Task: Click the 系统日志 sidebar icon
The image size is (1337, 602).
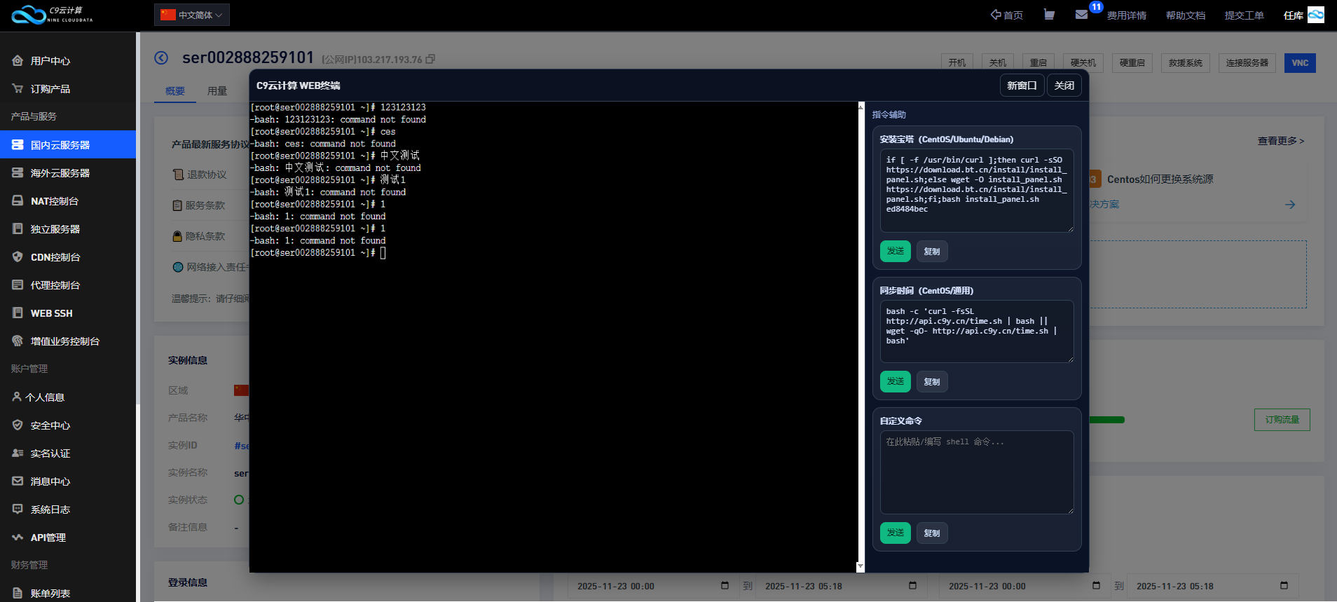Action: point(18,509)
